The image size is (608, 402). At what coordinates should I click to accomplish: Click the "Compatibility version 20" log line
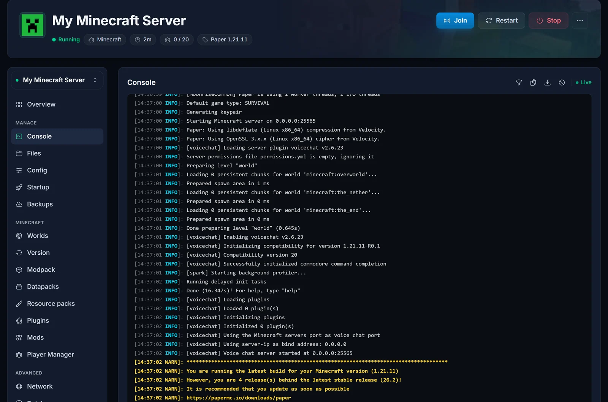[x=216, y=255]
